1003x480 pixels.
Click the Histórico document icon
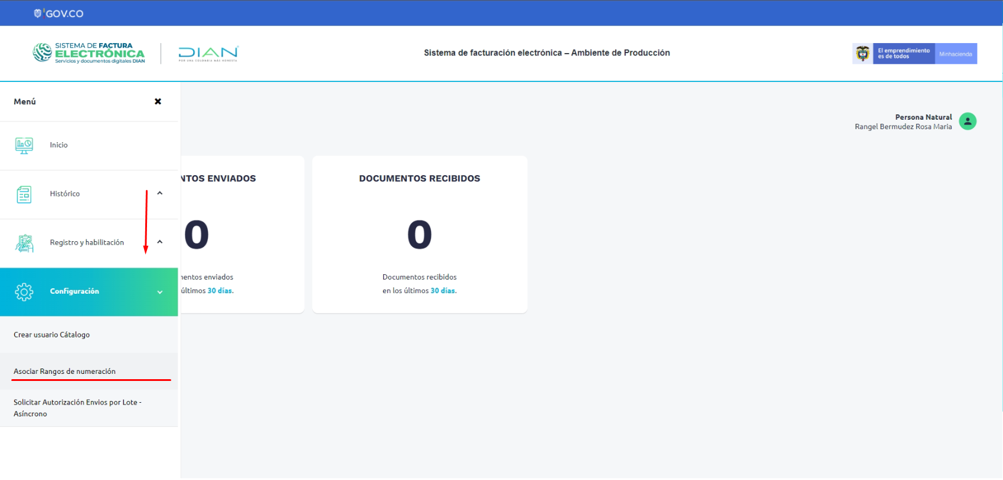(x=24, y=194)
